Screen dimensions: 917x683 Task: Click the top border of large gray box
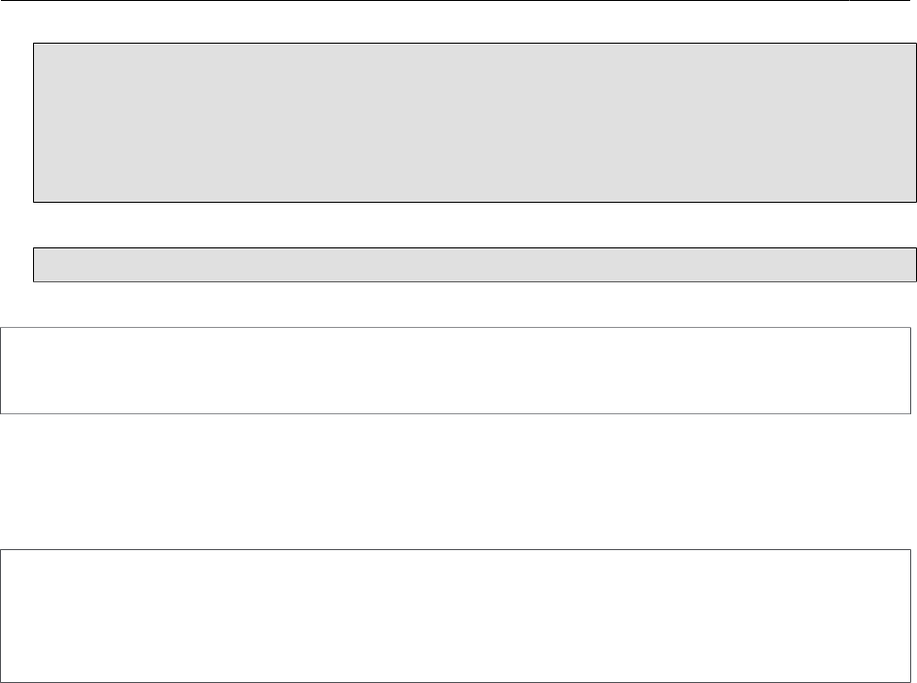(x=475, y=44)
